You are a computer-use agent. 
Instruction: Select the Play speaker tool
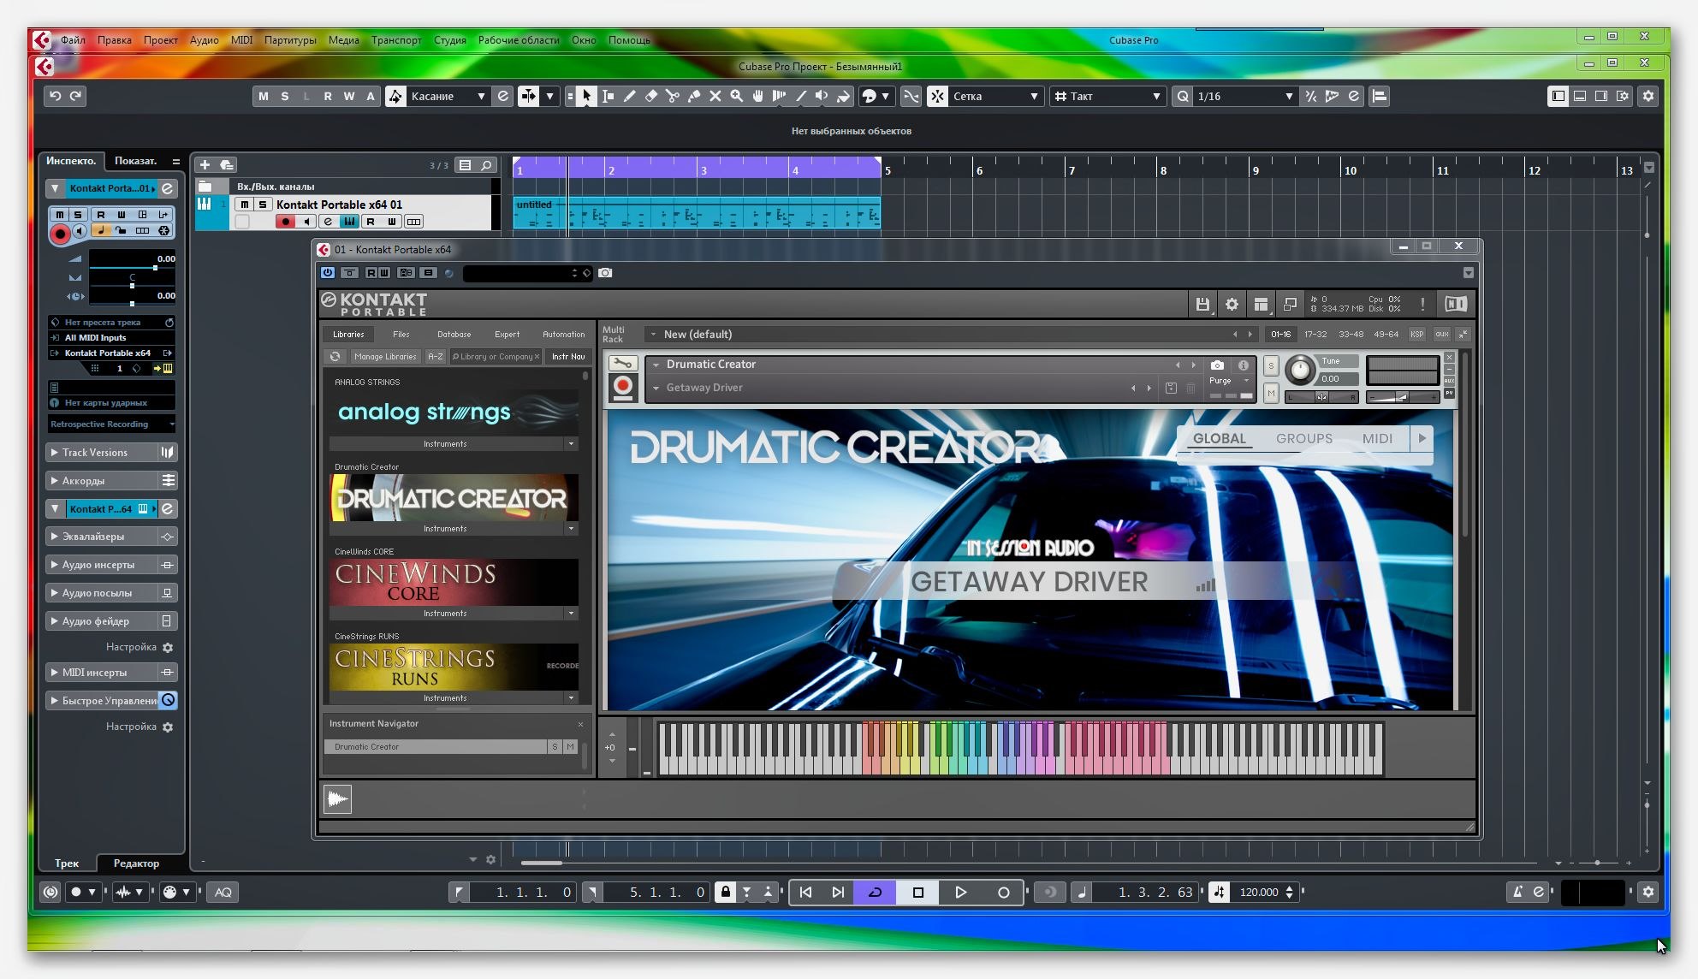tap(822, 96)
